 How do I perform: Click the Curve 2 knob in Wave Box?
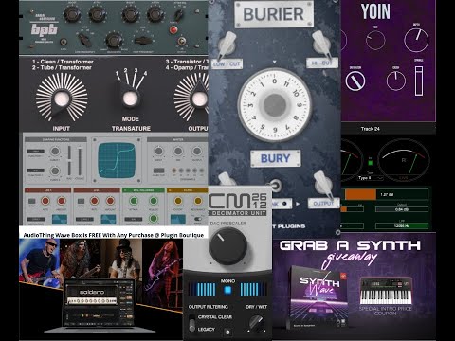tap(55, 171)
